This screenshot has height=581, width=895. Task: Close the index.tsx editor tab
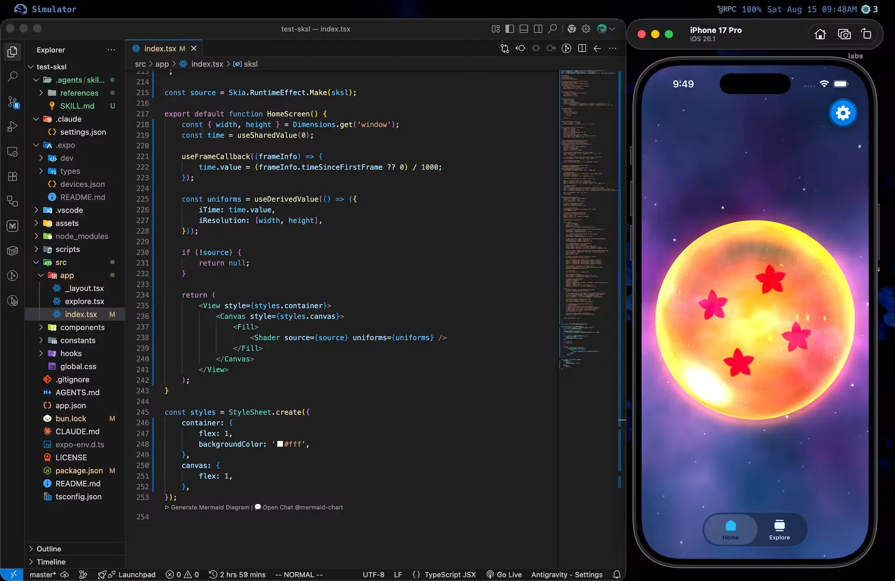pos(194,49)
